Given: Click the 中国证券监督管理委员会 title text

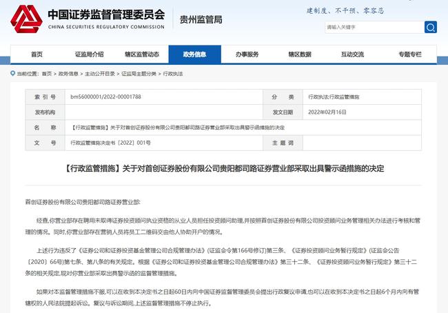Looking at the screenshot, I should 106,14.
